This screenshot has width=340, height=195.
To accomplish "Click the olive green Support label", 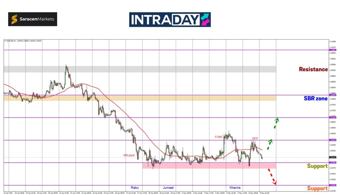I will point(317,166).
